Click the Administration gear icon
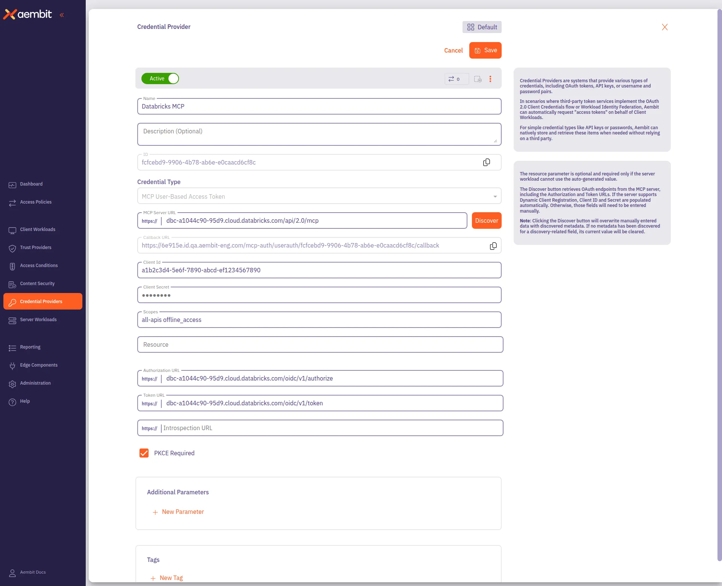The height and width of the screenshot is (586, 722). pos(12,384)
